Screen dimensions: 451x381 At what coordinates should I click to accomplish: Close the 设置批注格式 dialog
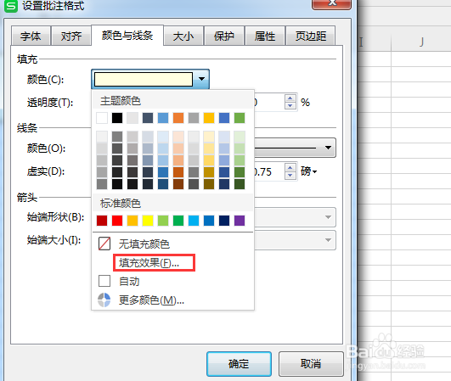(331, 3)
